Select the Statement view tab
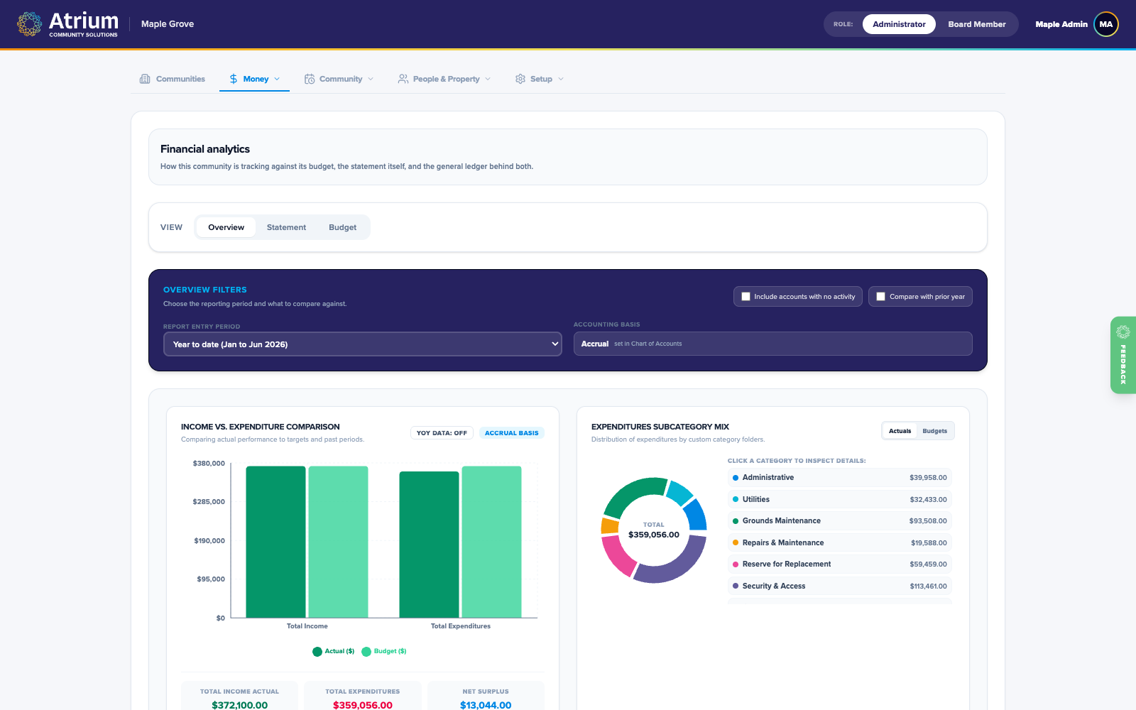The image size is (1136, 710). (x=286, y=227)
